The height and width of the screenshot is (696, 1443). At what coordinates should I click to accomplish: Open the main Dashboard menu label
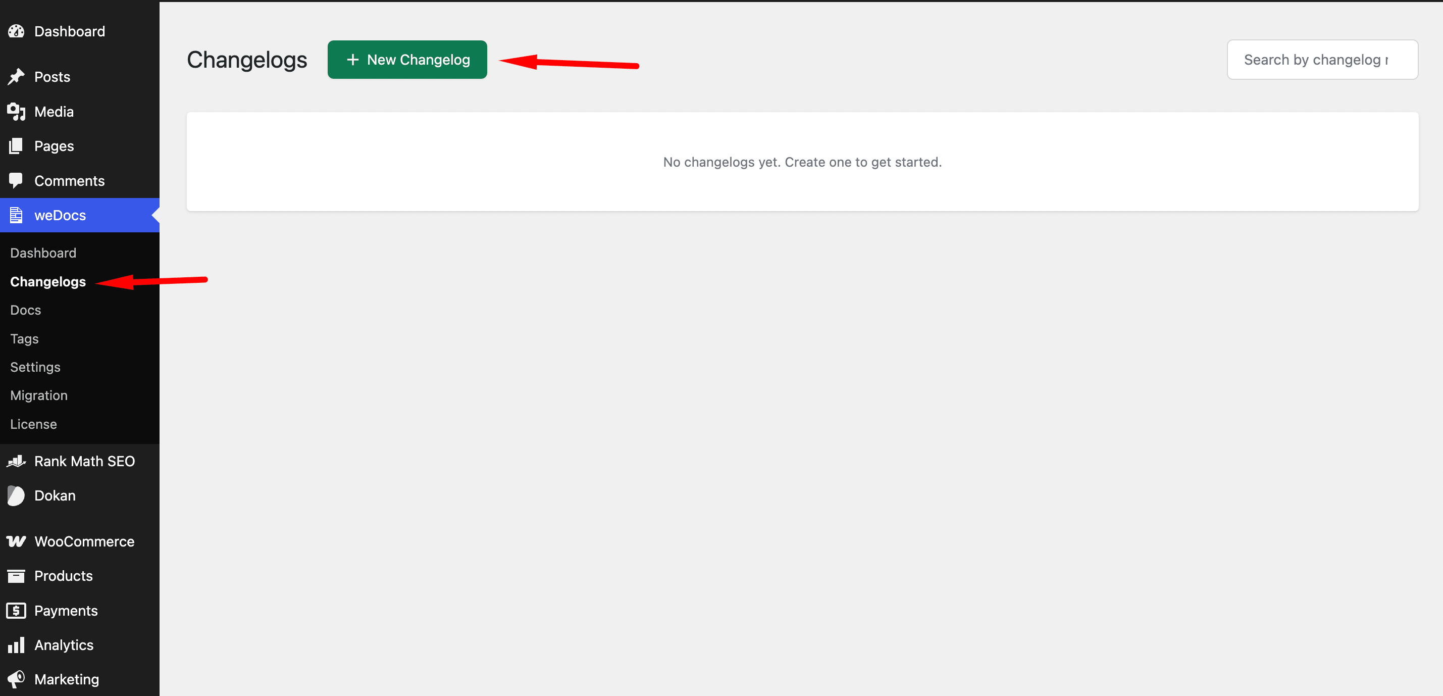point(70,31)
